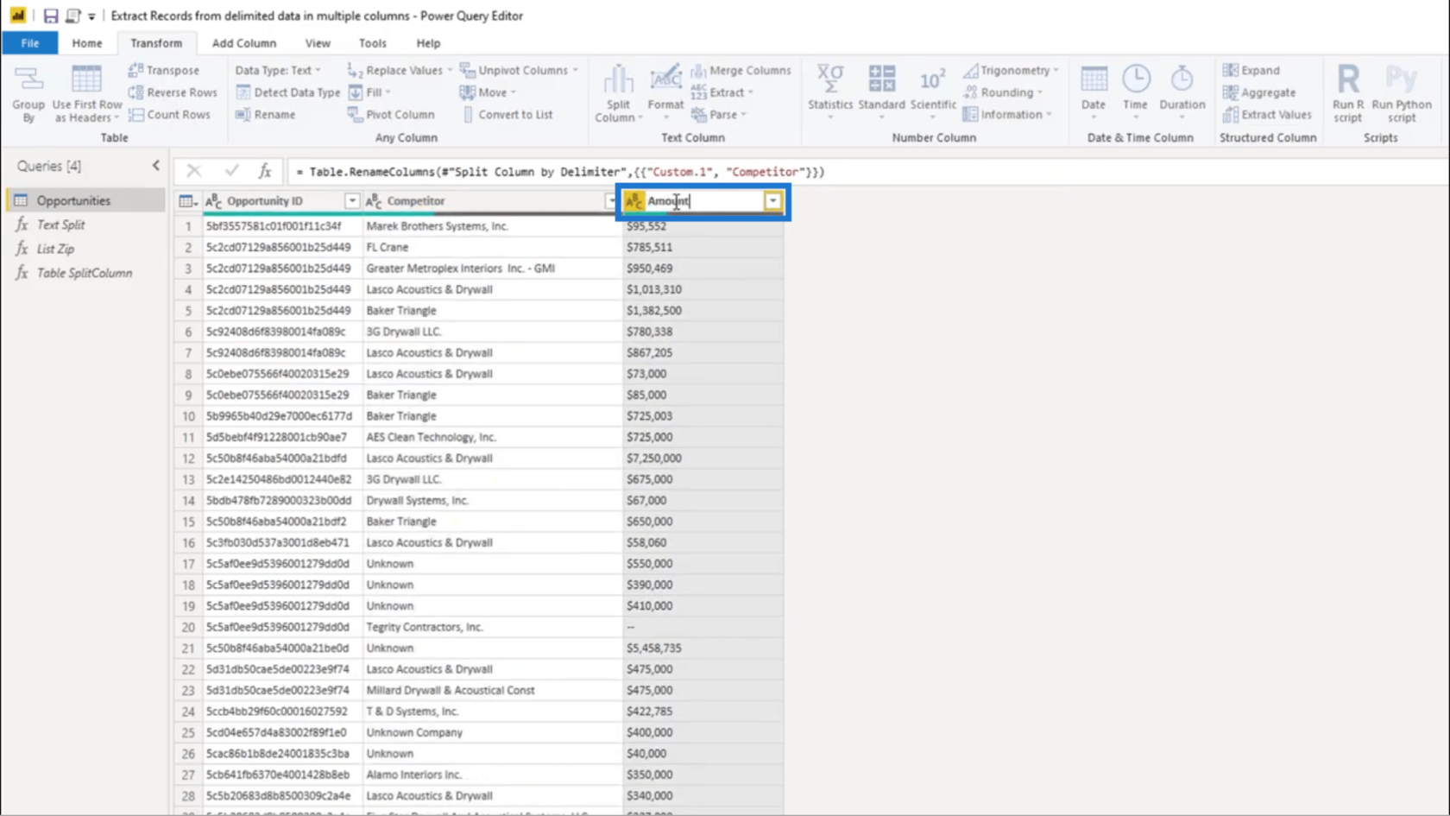Click Extract Values tool
The height and width of the screenshot is (816, 1450).
pyautogui.click(x=1267, y=114)
